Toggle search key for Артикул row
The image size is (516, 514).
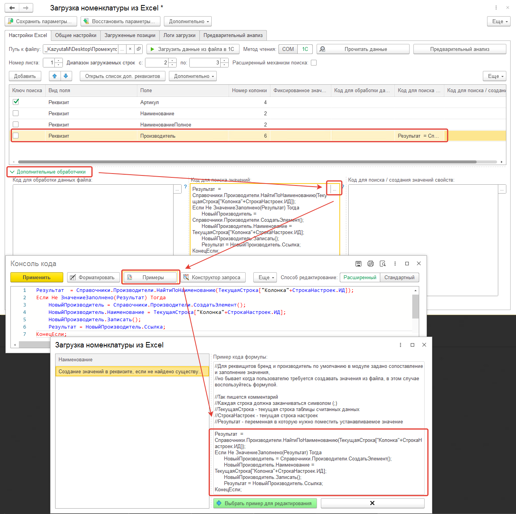16,102
